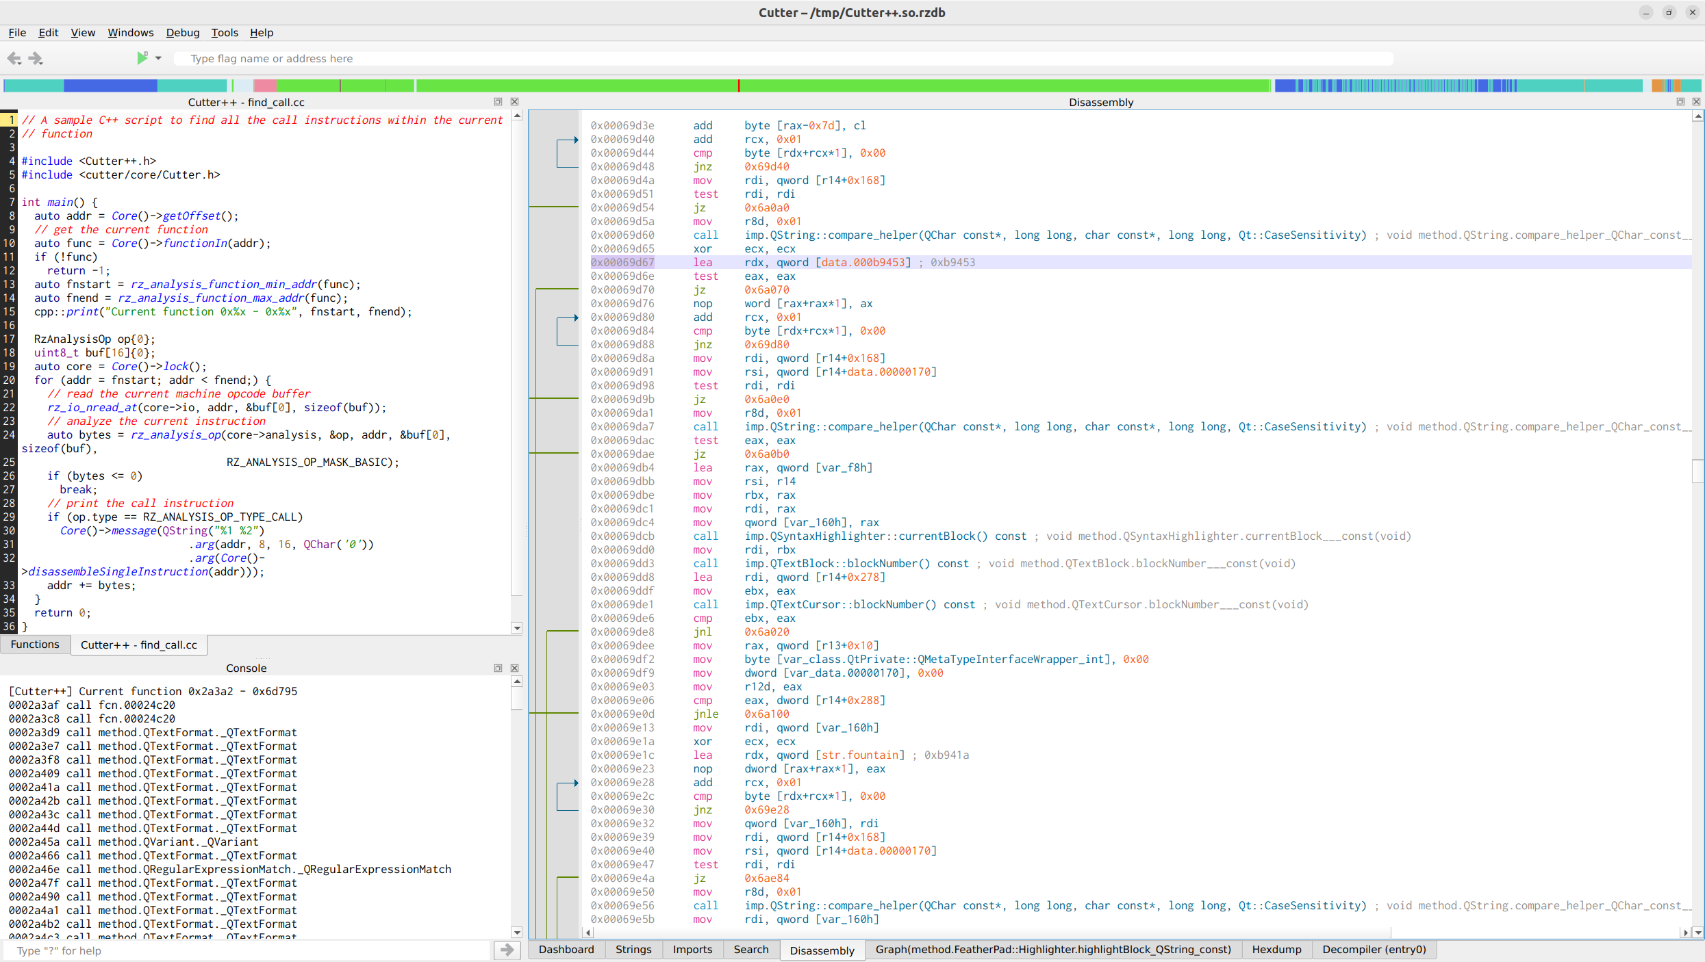
Task: Click jump target 0x6ae84
Action: pos(767,879)
